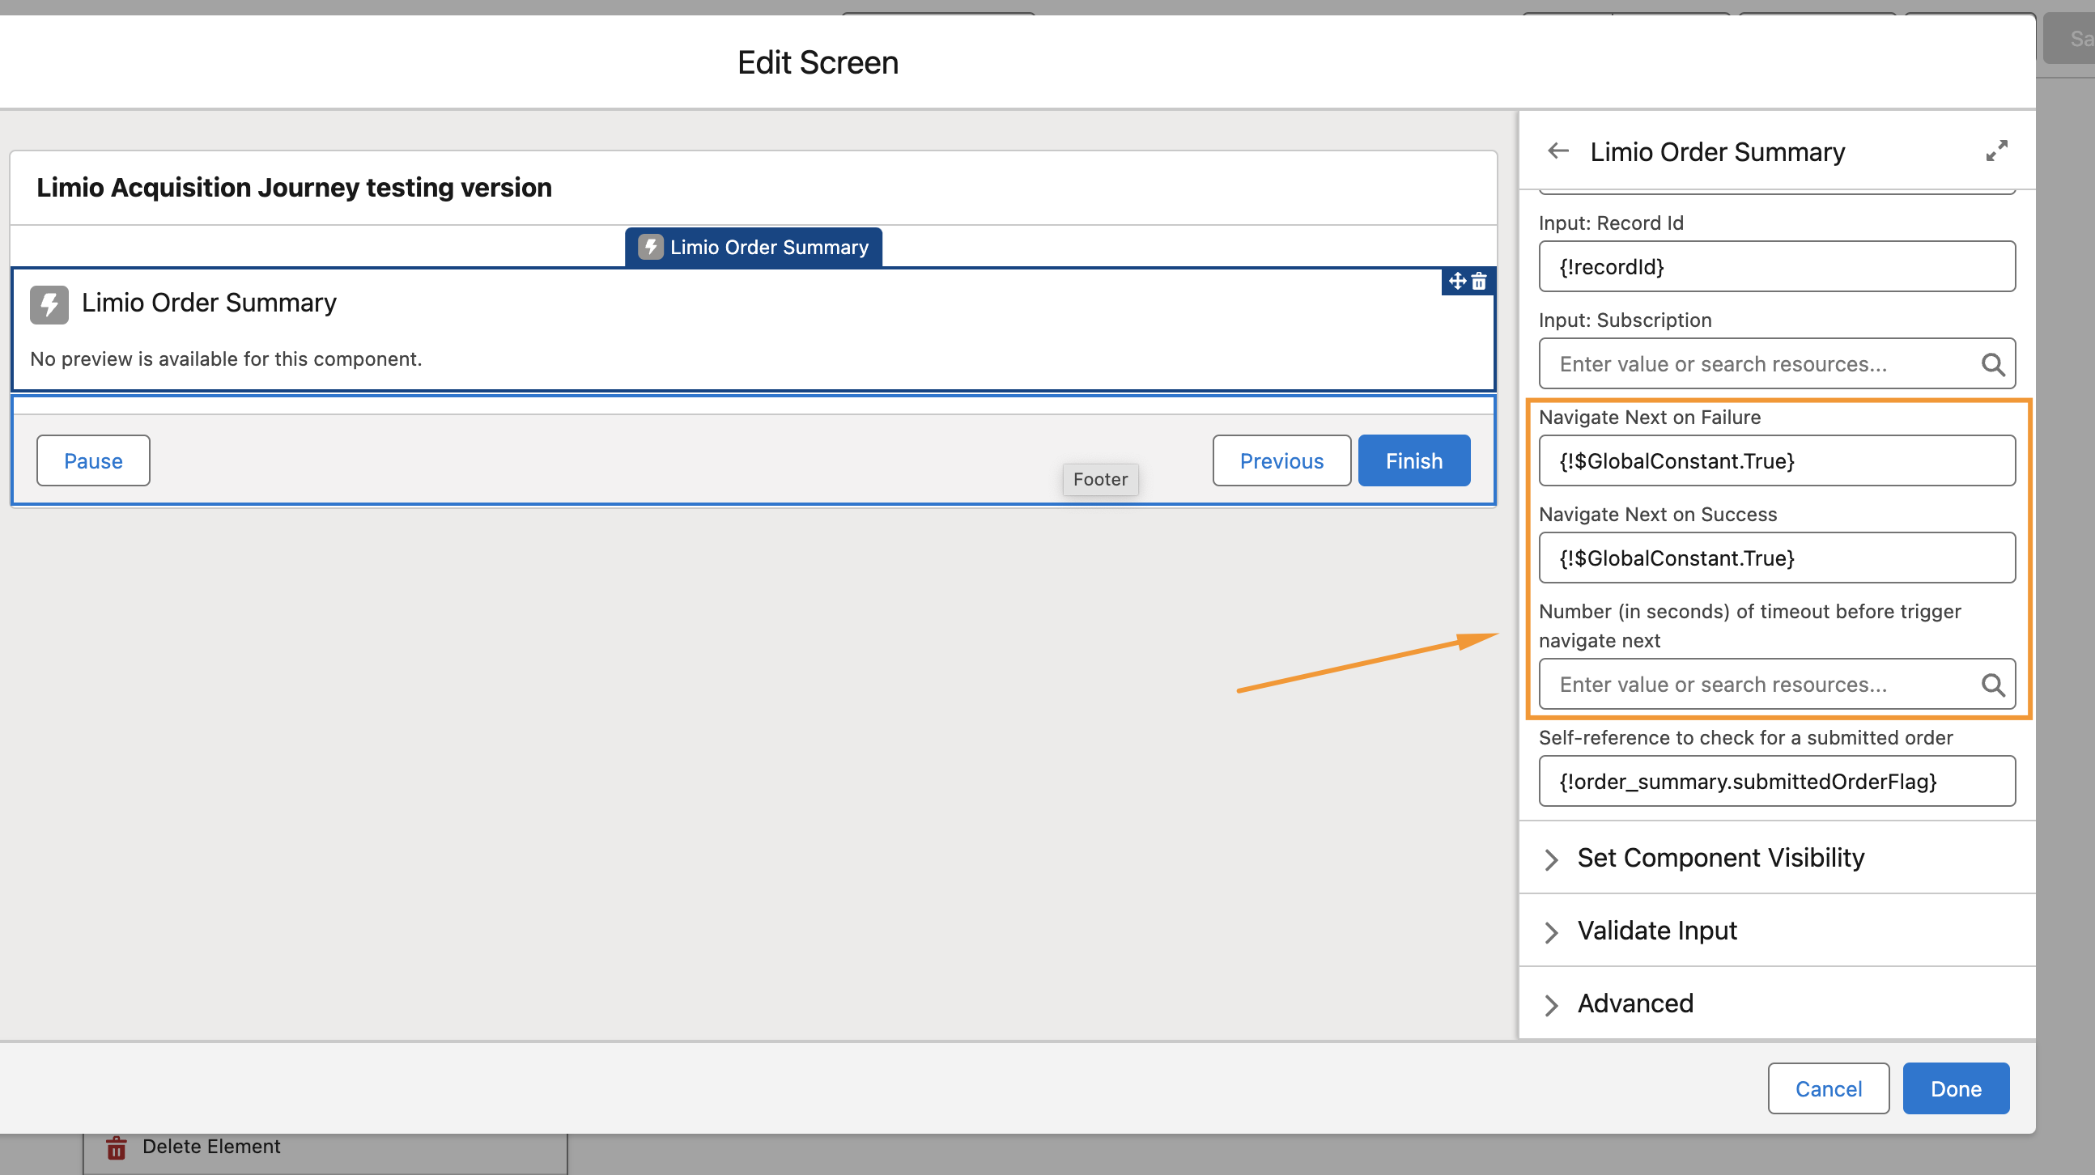Click the 'No preview is available' text

click(x=226, y=359)
